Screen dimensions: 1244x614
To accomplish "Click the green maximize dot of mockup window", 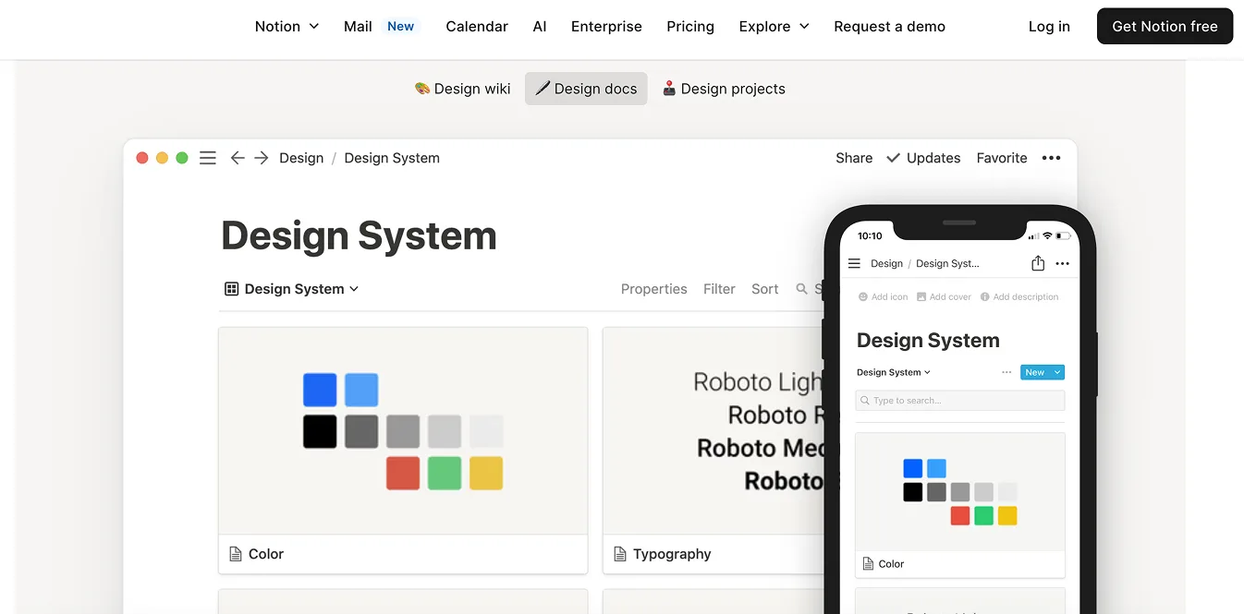I will (182, 158).
